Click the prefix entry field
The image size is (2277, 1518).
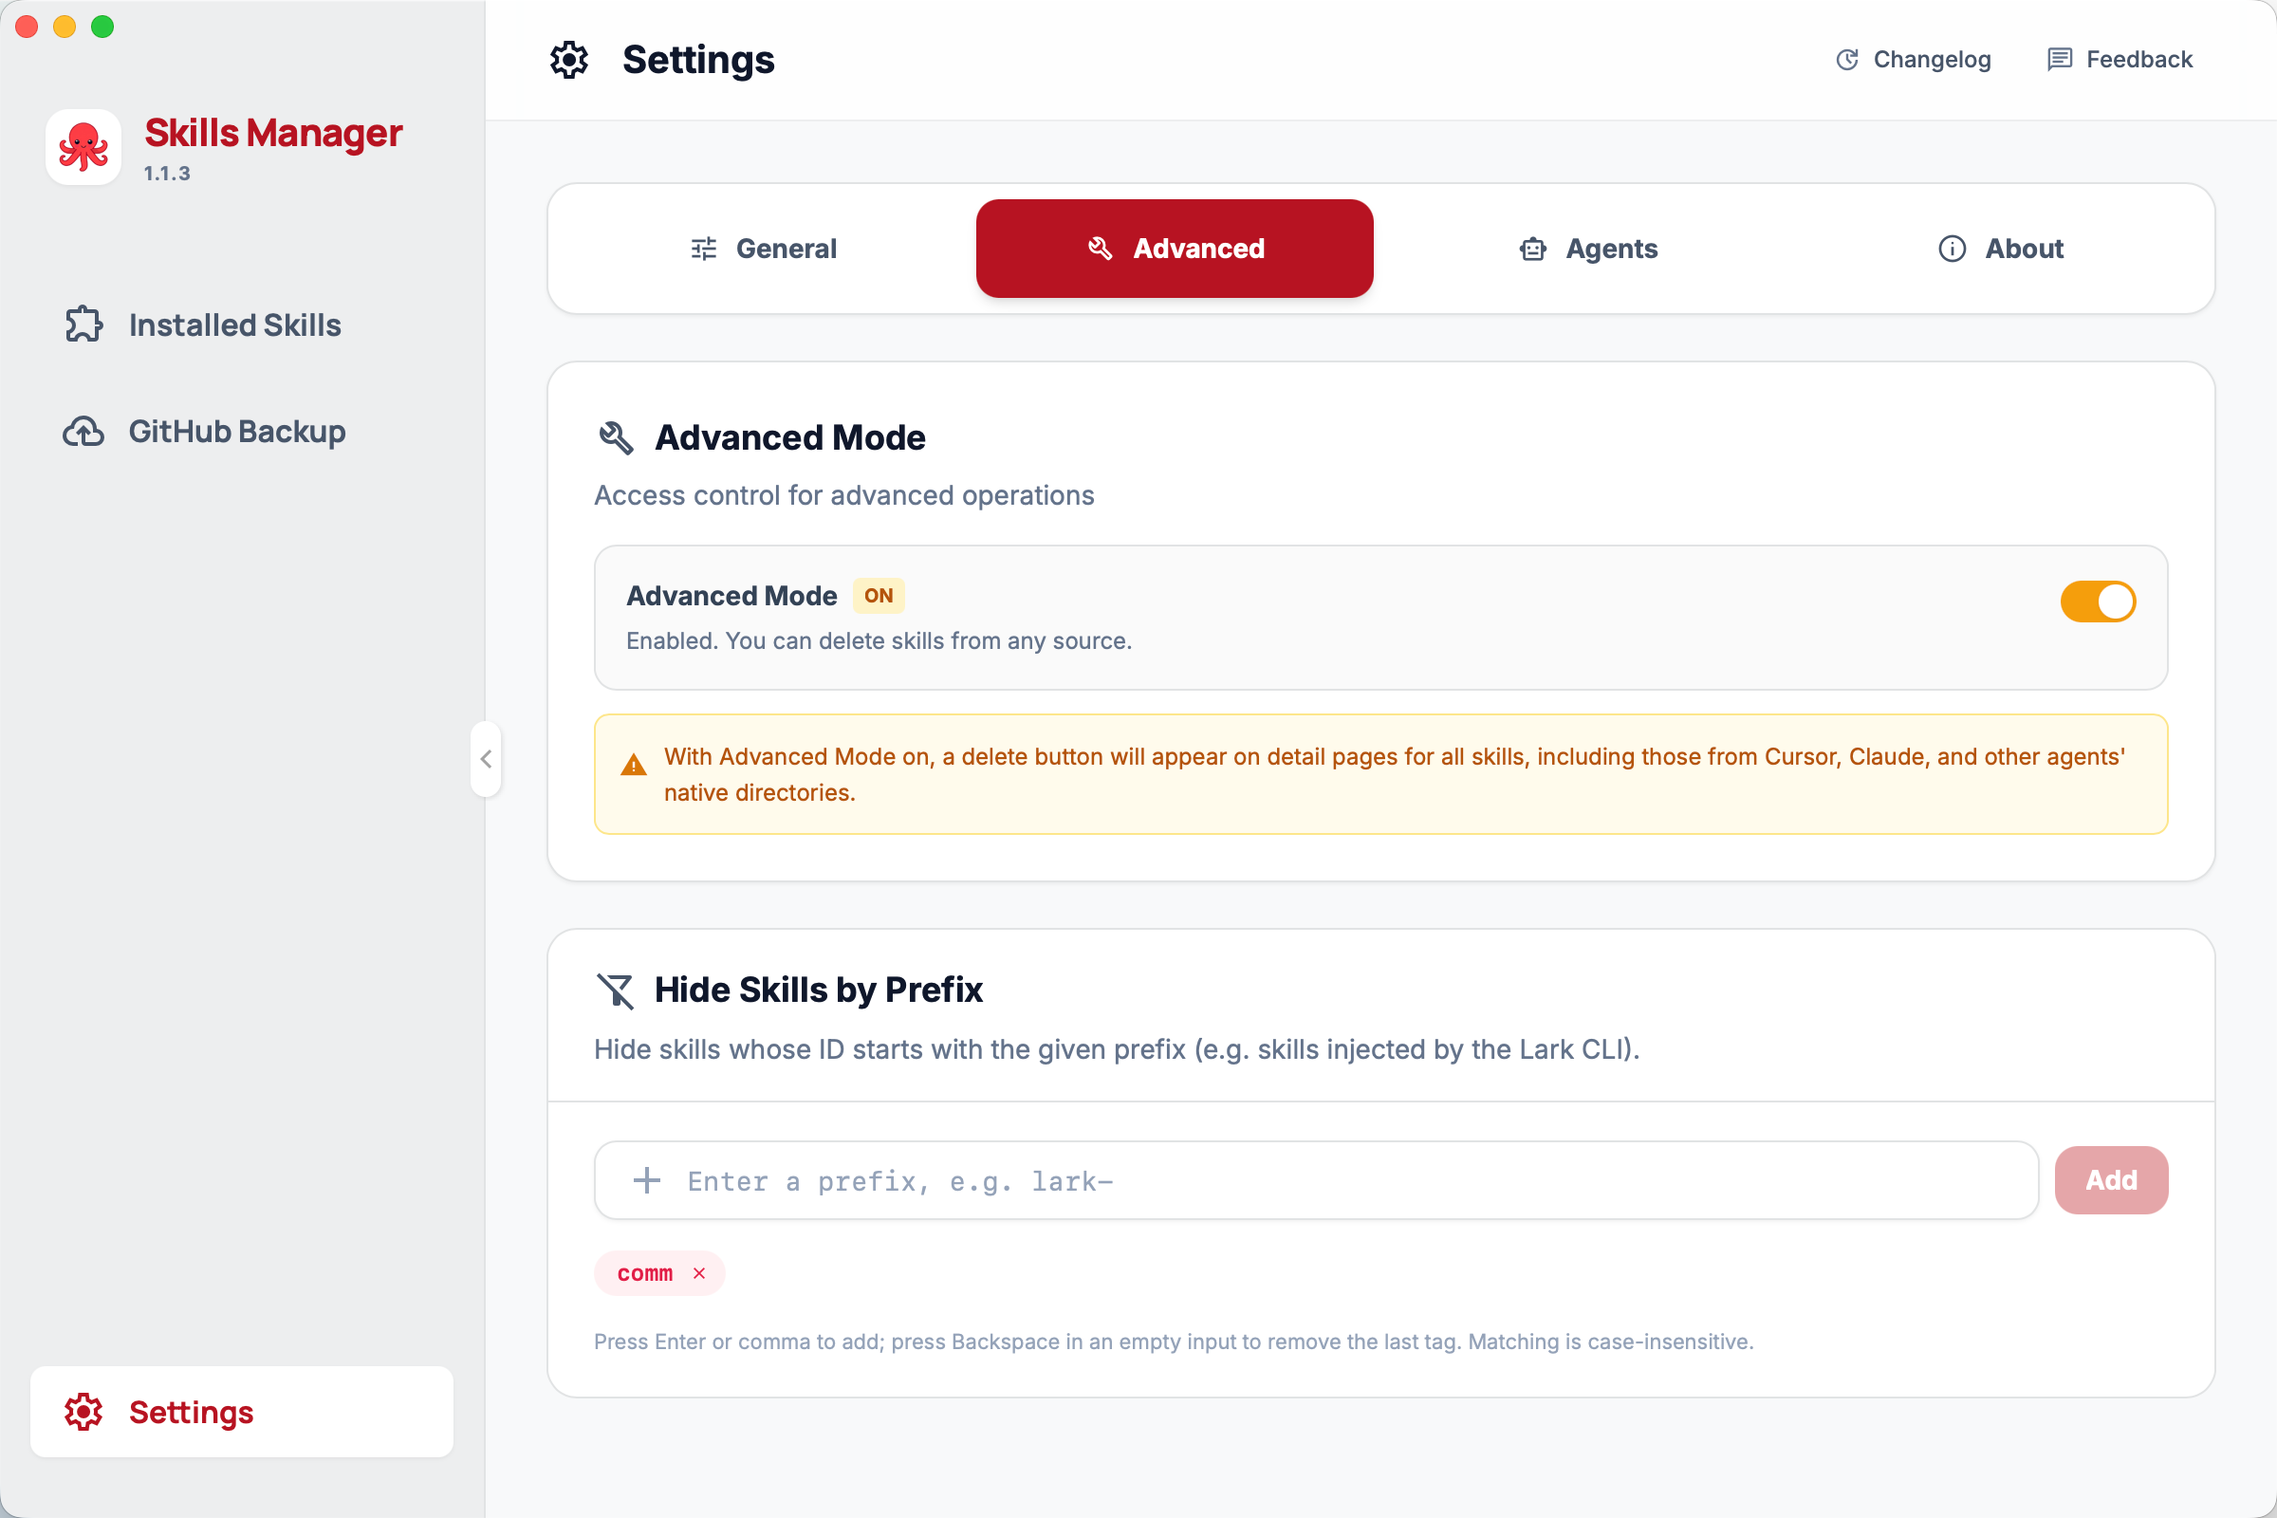1161,1180
